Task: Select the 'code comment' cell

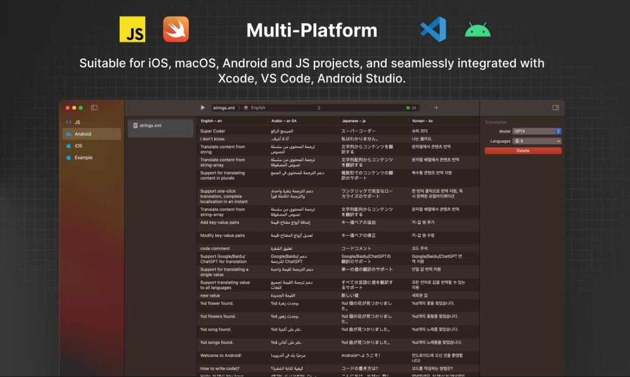Action: click(215, 249)
